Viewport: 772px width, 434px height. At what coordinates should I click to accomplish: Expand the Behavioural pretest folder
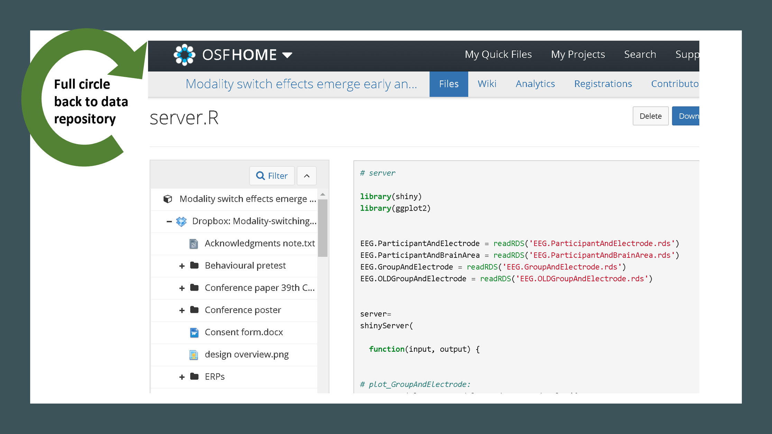click(x=181, y=265)
